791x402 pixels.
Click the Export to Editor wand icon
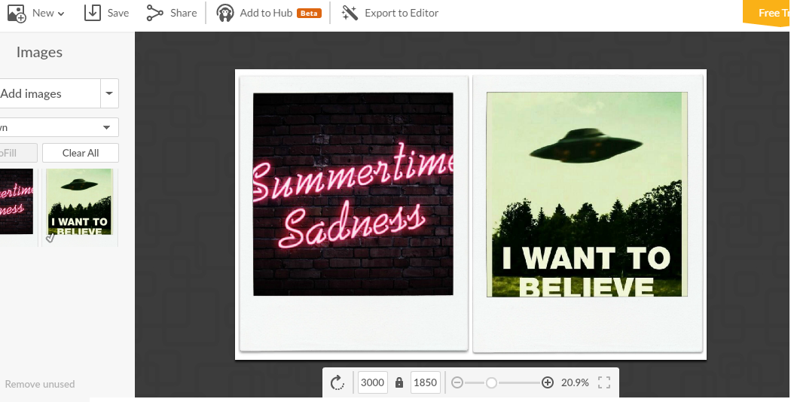[350, 13]
